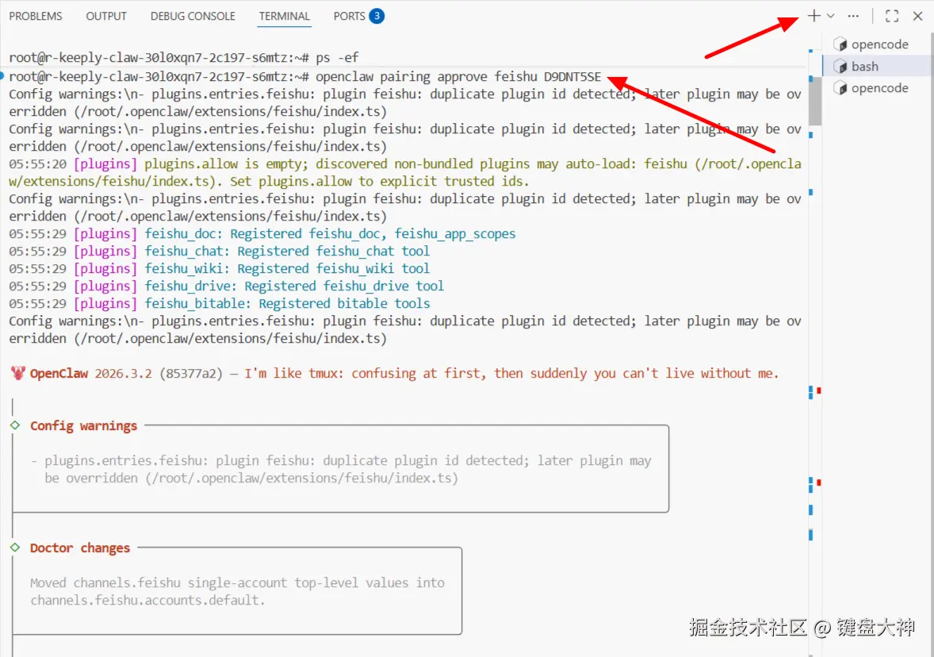
Task: Switch to the DEBUG CONSOLE tab
Action: (193, 16)
